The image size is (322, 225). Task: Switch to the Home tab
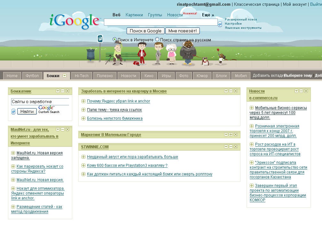tap(12, 76)
